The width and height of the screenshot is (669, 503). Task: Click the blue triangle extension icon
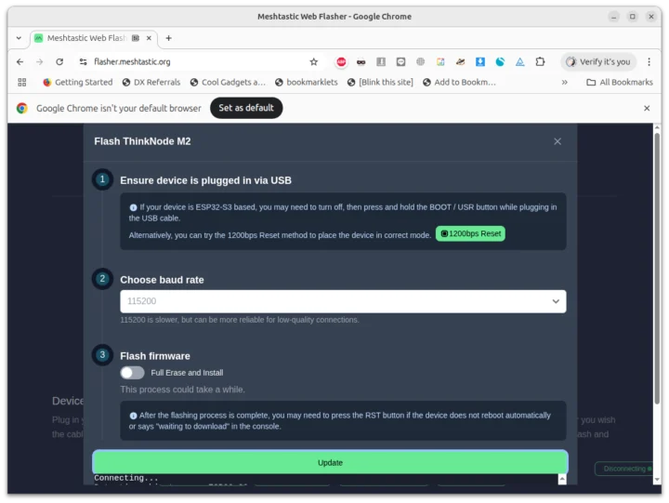pos(519,62)
